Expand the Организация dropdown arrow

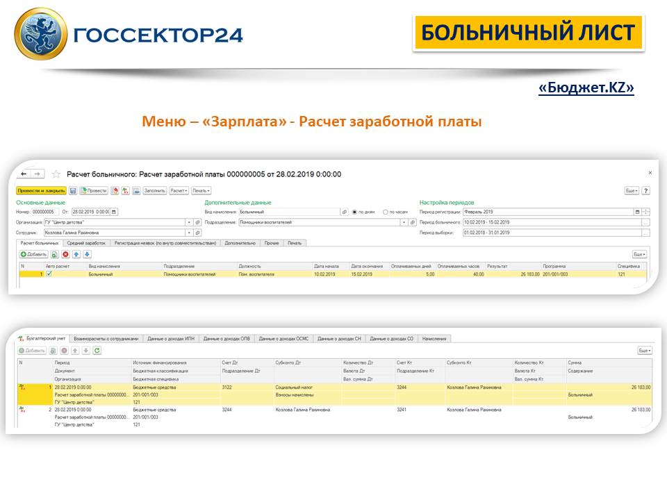(x=189, y=222)
